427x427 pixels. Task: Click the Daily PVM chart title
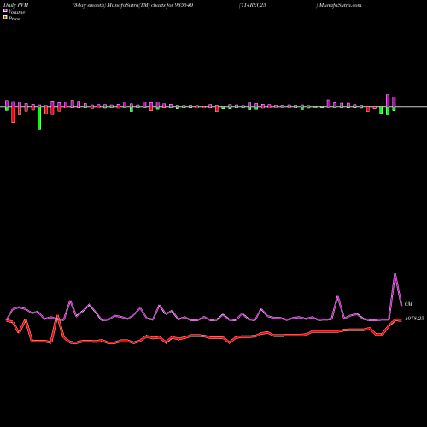16,5
